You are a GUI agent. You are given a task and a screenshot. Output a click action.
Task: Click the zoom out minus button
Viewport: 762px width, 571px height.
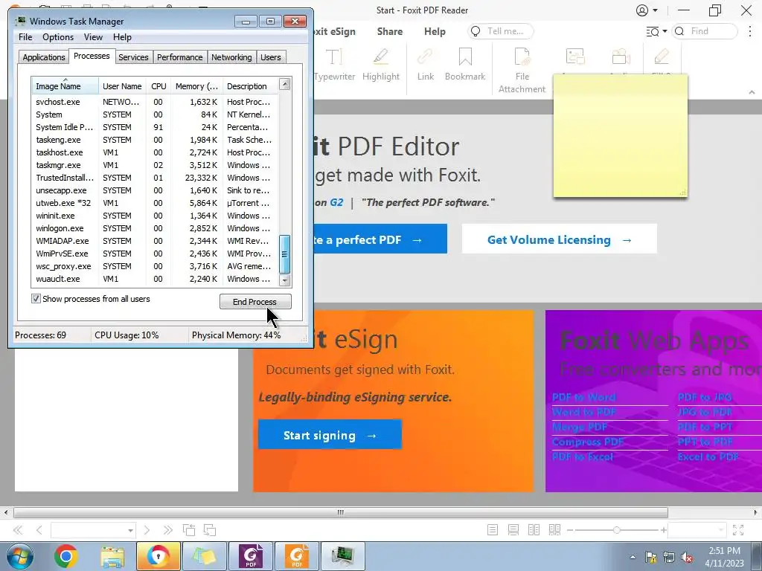click(x=571, y=530)
